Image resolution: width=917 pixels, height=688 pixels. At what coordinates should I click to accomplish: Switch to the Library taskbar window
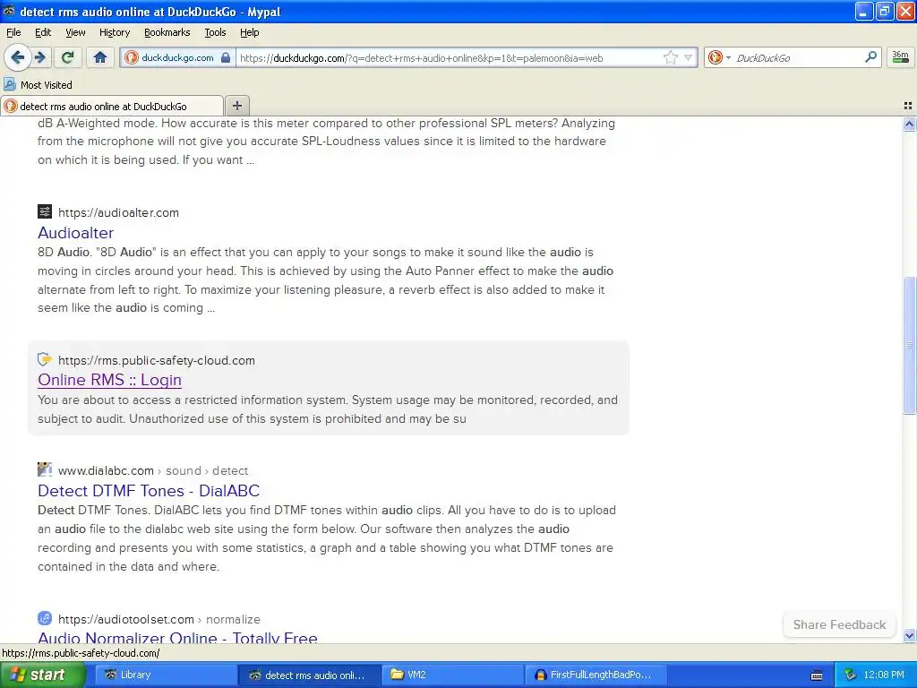click(165, 675)
